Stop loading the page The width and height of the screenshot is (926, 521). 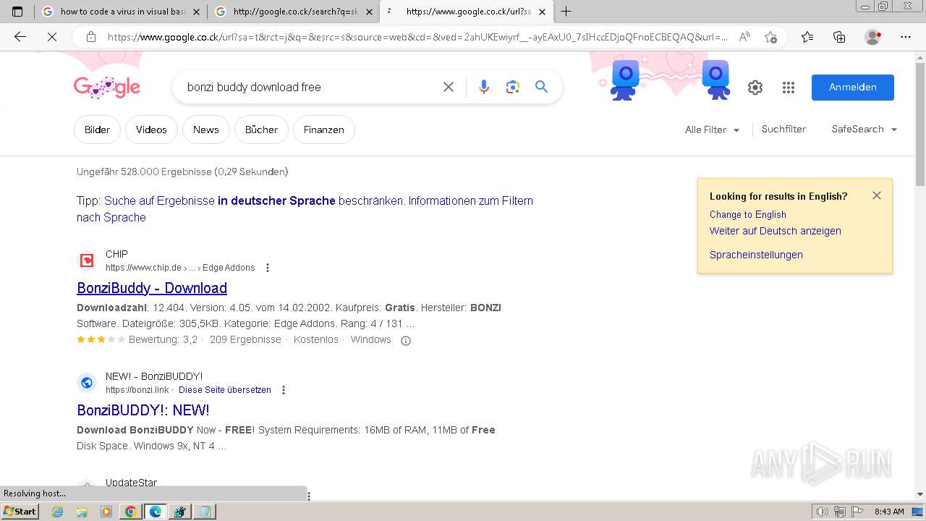52,37
